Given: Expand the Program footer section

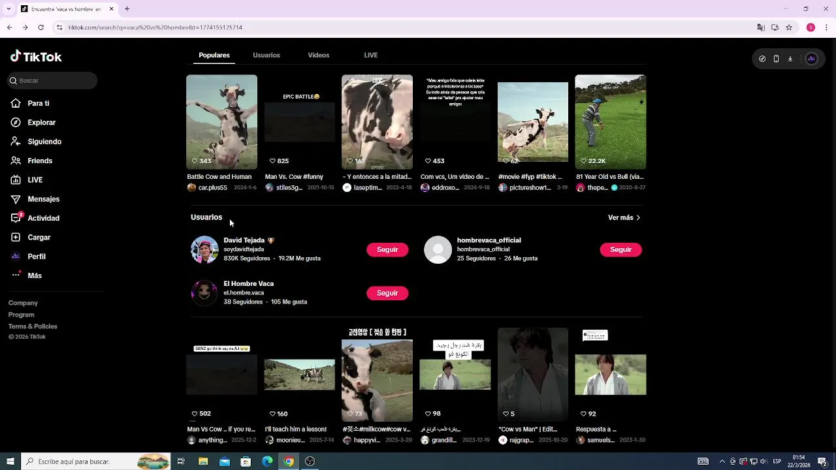Looking at the screenshot, I should pyautogui.click(x=21, y=315).
